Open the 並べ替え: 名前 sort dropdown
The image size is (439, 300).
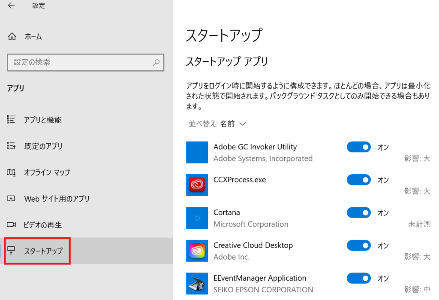pos(217,124)
